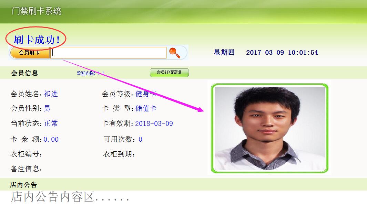Click the 会员信息 section header
The width and height of the screenshot is (367, 217).
(24, 73)
